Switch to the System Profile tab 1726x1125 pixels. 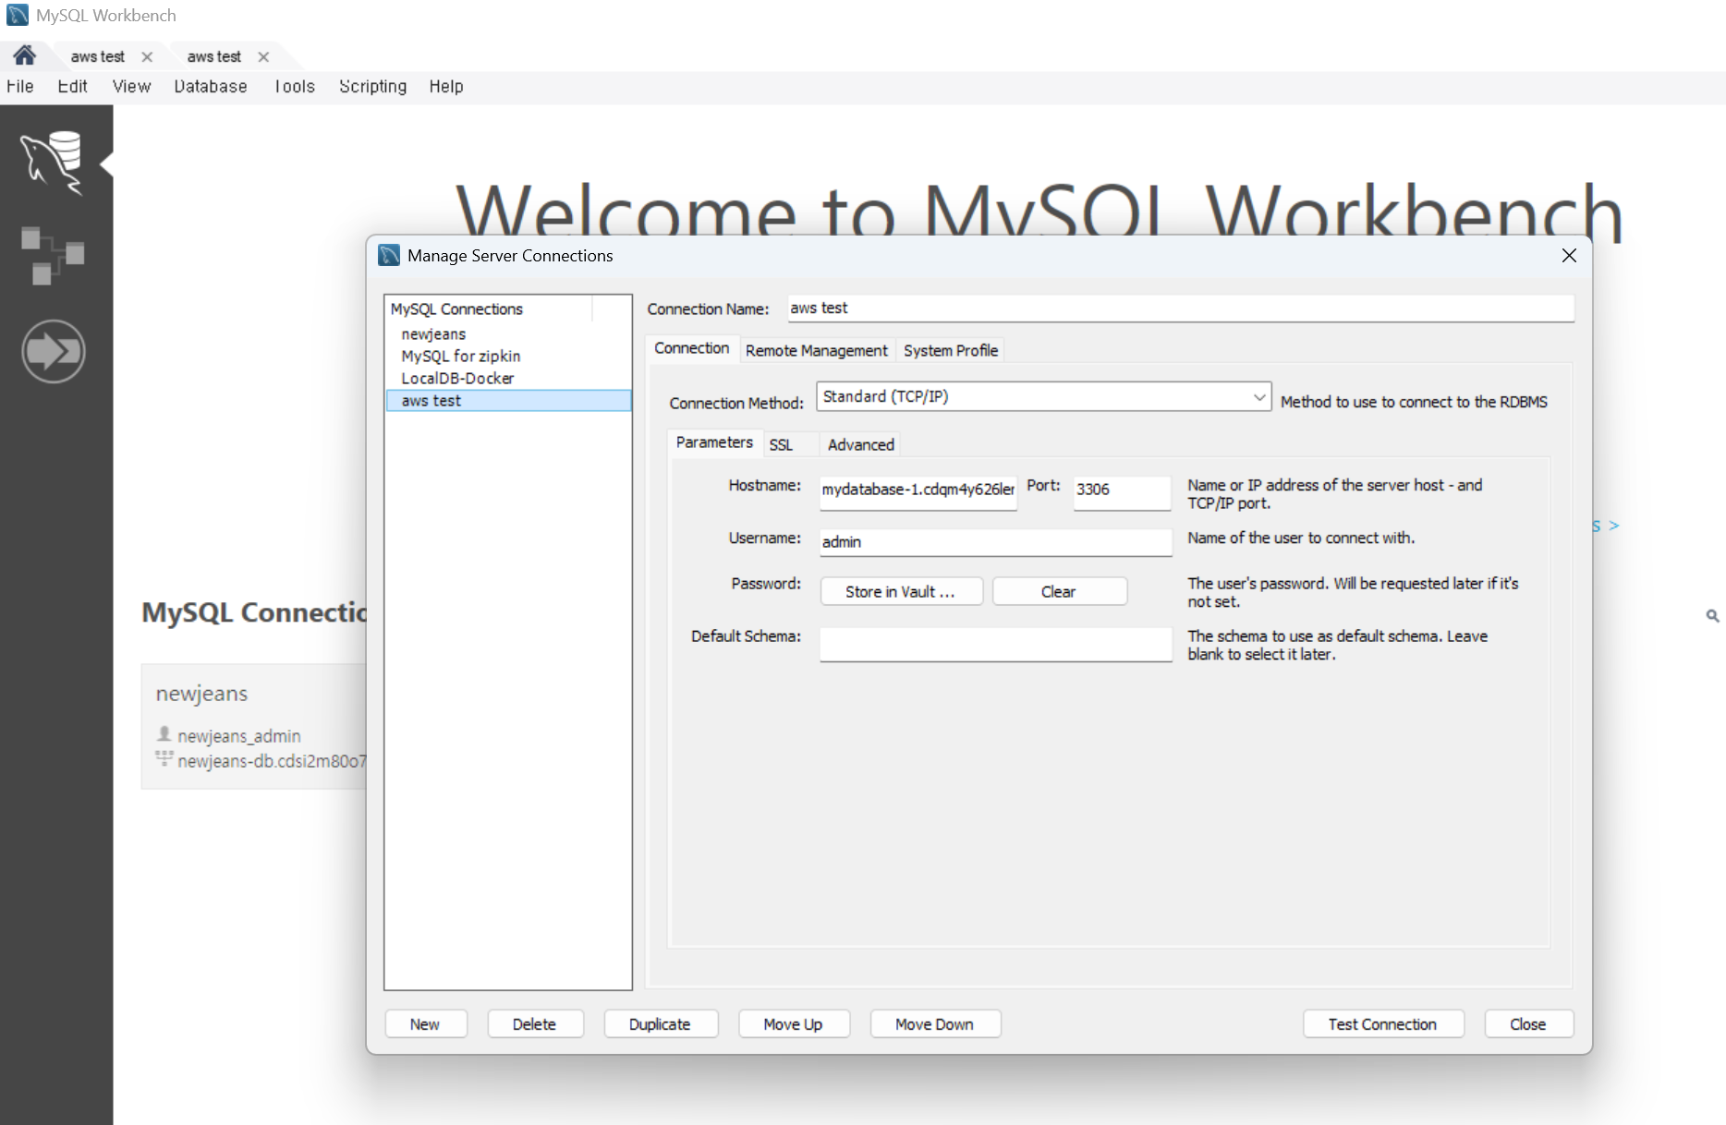pyautogui.click(x=951, y=351)
